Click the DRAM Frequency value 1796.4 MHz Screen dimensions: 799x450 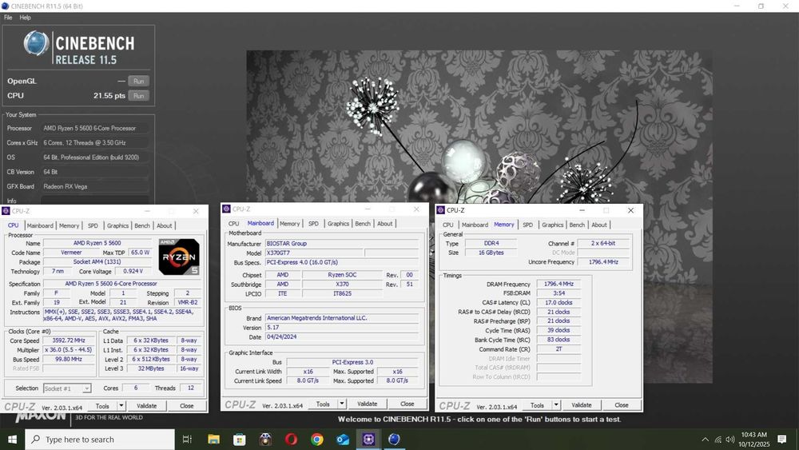click(559, 284)
